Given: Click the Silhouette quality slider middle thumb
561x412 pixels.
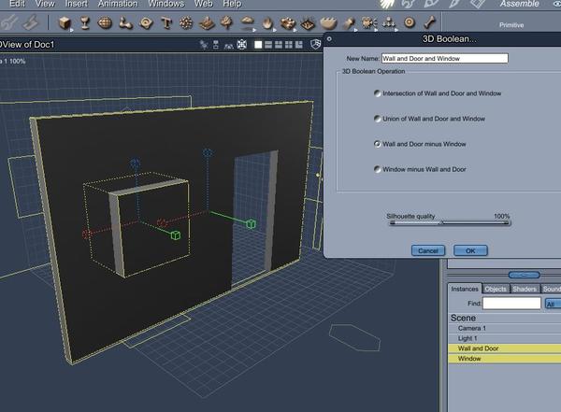Looking at the screenshot, I should point(441,222).
